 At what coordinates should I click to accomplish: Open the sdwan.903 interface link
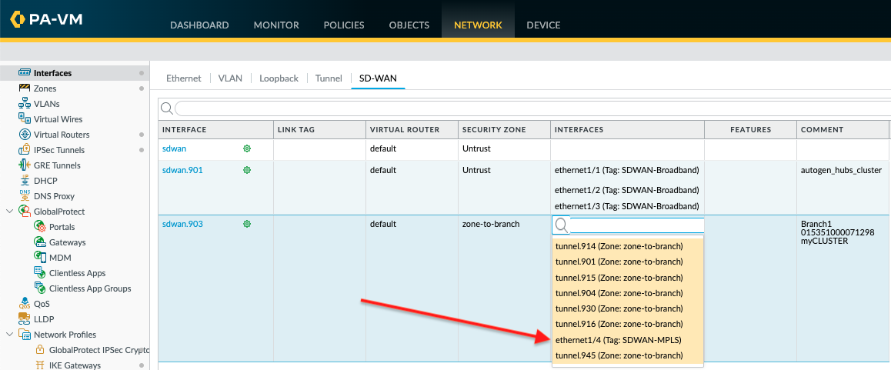pyautogui.click(x=182, y=224)
